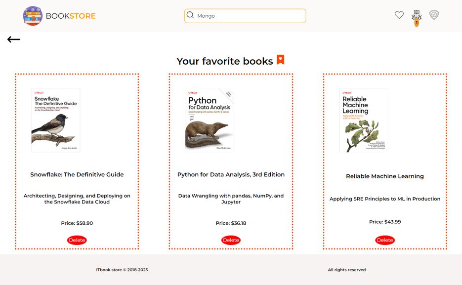
Task: Click the cart item count badge
Action: click(x=417, y=23)
